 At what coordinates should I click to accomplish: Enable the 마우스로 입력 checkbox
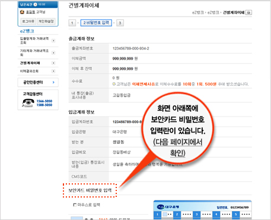[x=75, y=205]
